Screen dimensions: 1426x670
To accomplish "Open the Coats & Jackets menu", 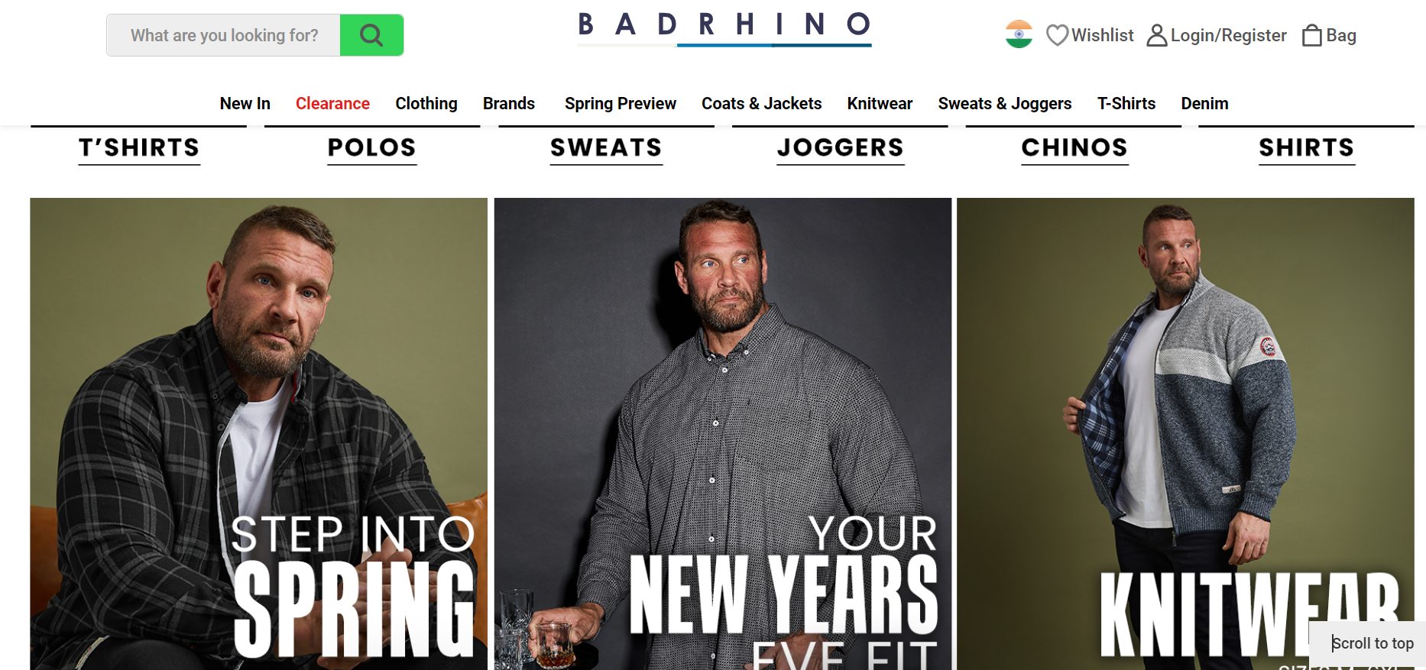I will tap(762, 103).
